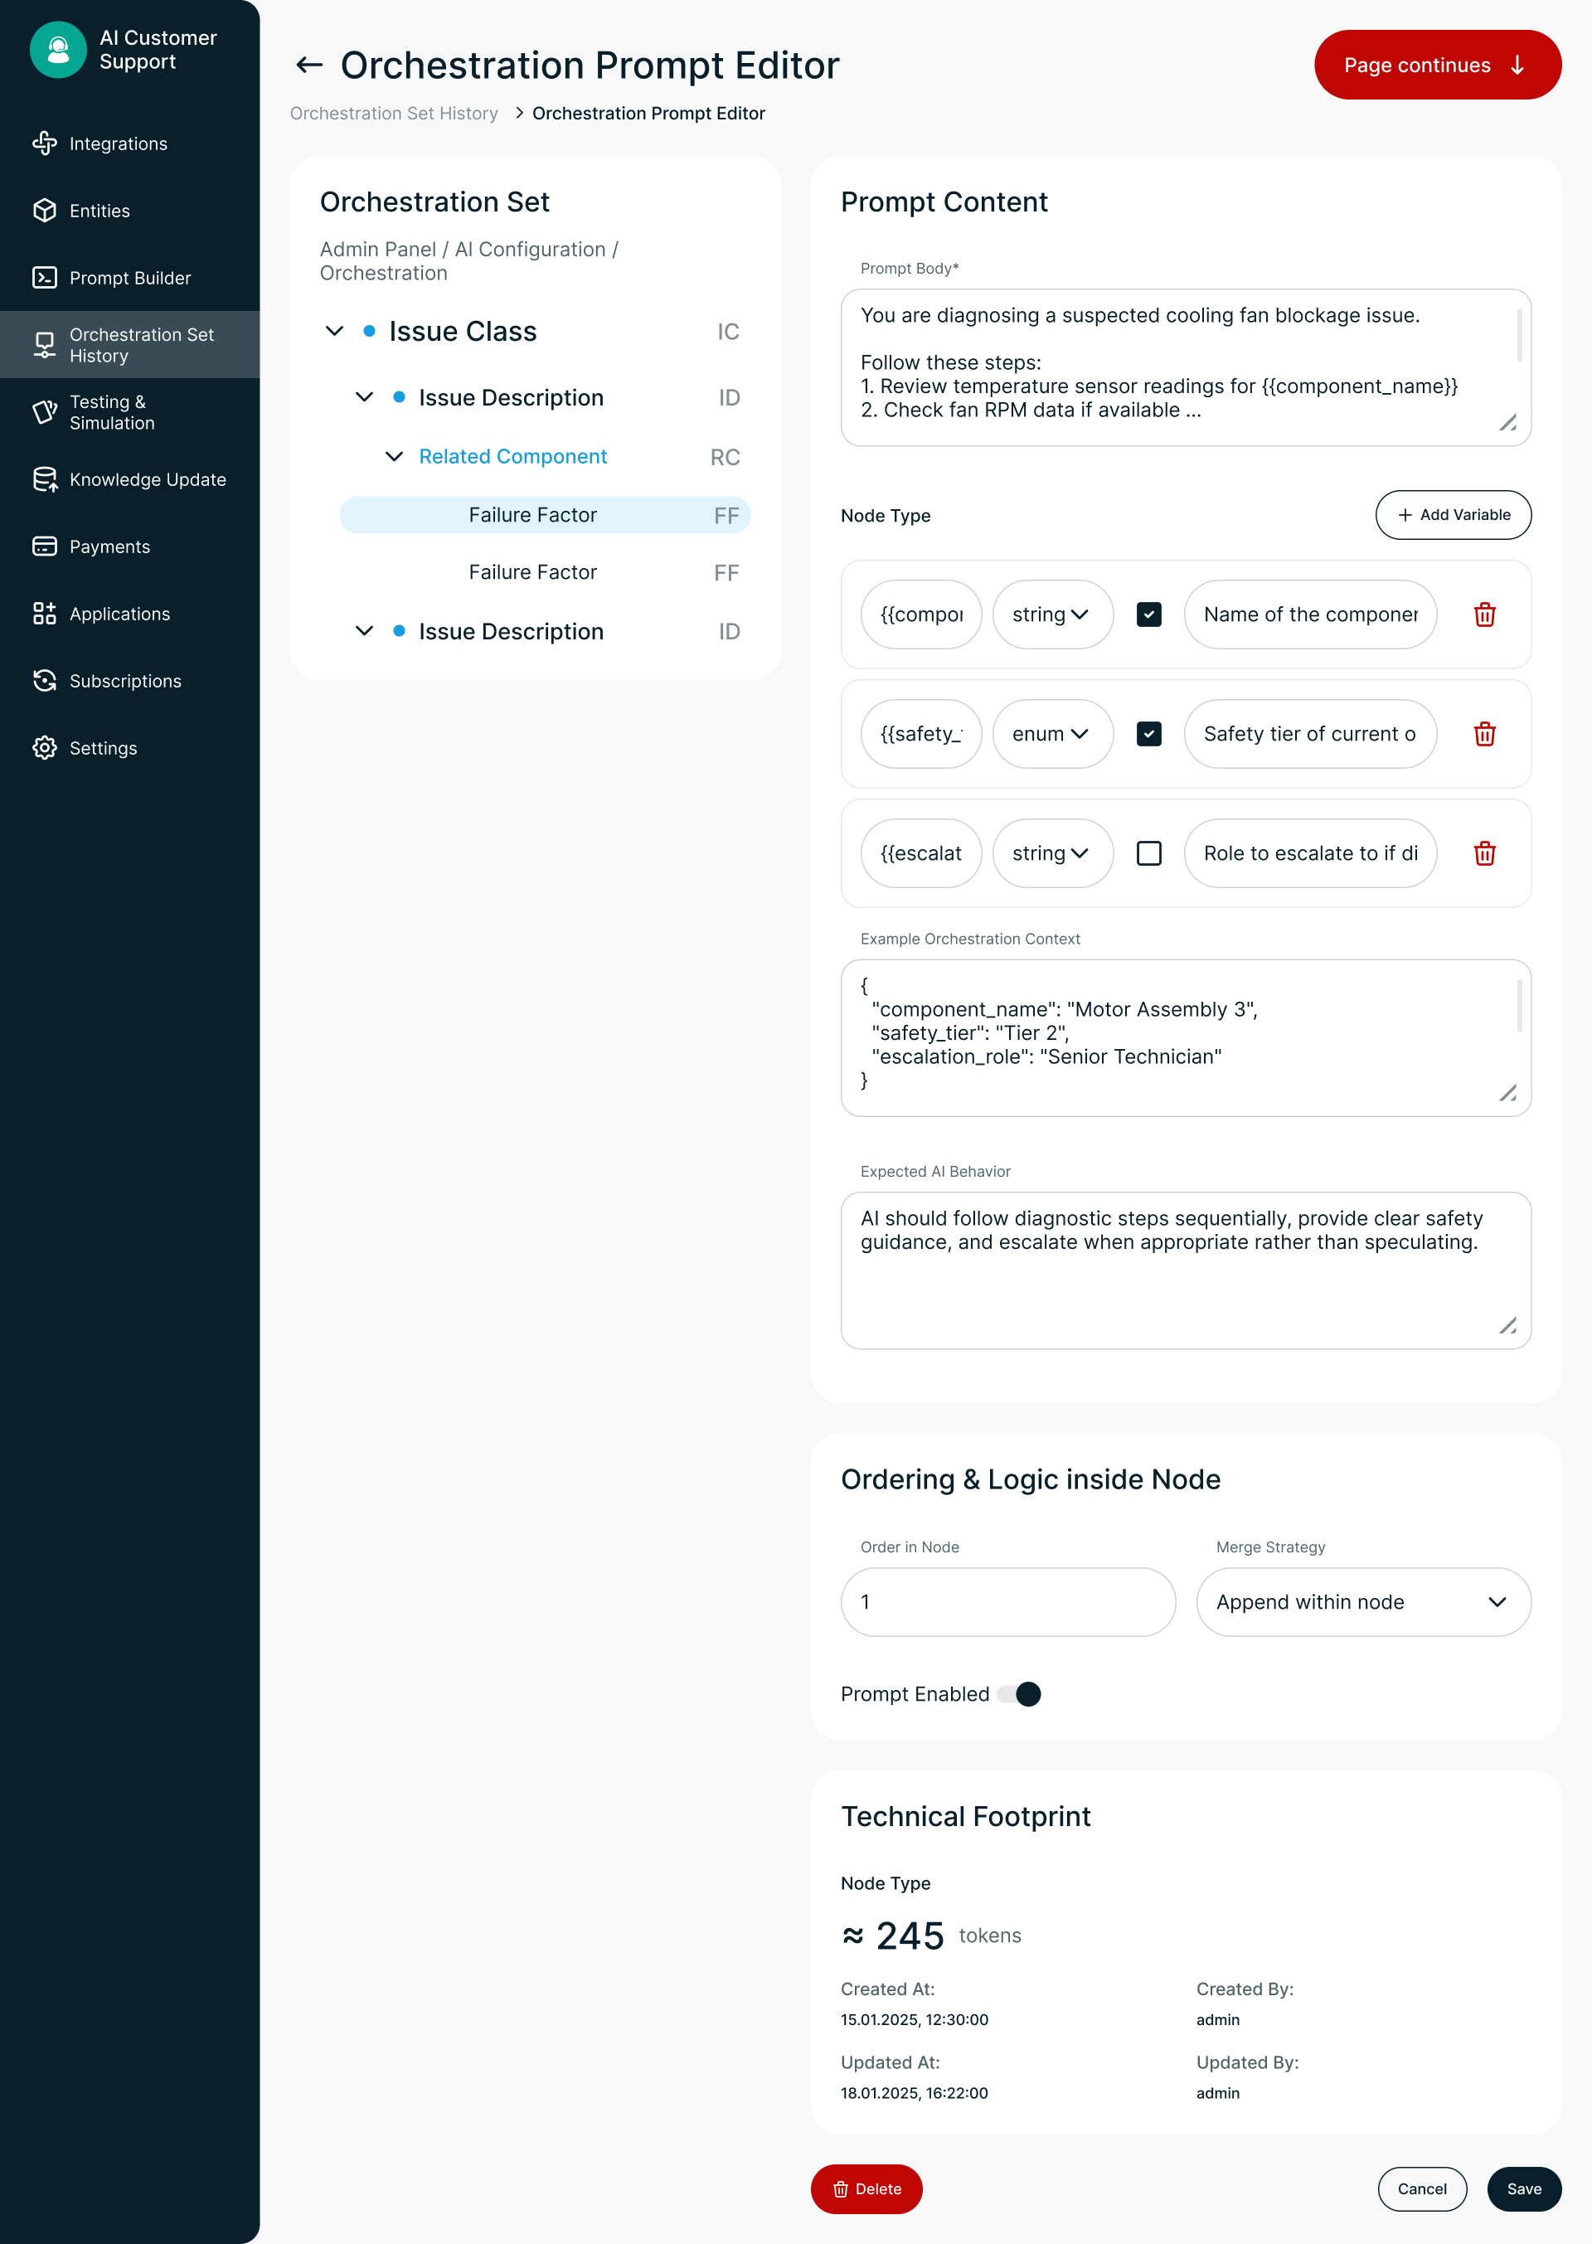Change the safety variable's enum type dropdown
This screenshot has width=1592, height=2244.
click(1052, 734)
